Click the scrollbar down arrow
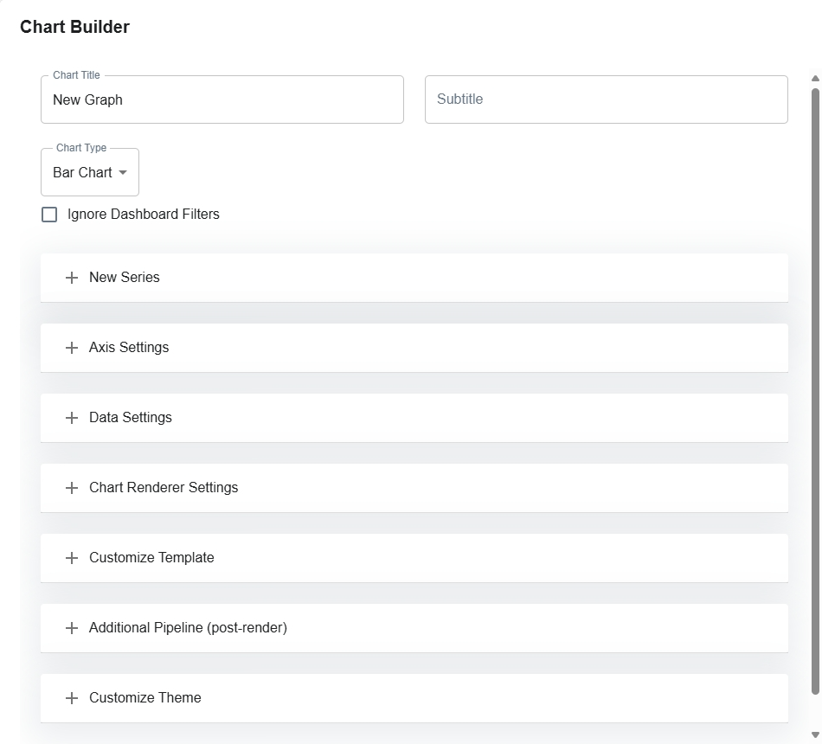 tap(815, 735)
